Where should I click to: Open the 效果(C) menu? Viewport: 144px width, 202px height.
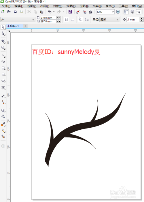pos(71,6)
